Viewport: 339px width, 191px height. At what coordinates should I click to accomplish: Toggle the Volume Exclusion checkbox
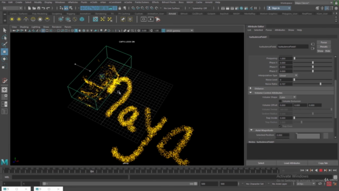pos(280,101)
